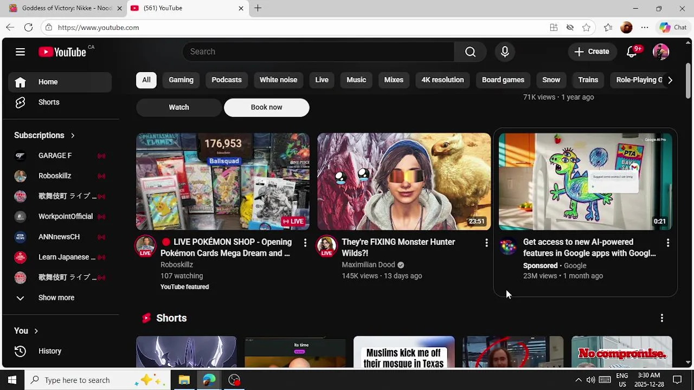
Task: Click the Roboskillz channel avatar under the video
Action: point(145,246)
